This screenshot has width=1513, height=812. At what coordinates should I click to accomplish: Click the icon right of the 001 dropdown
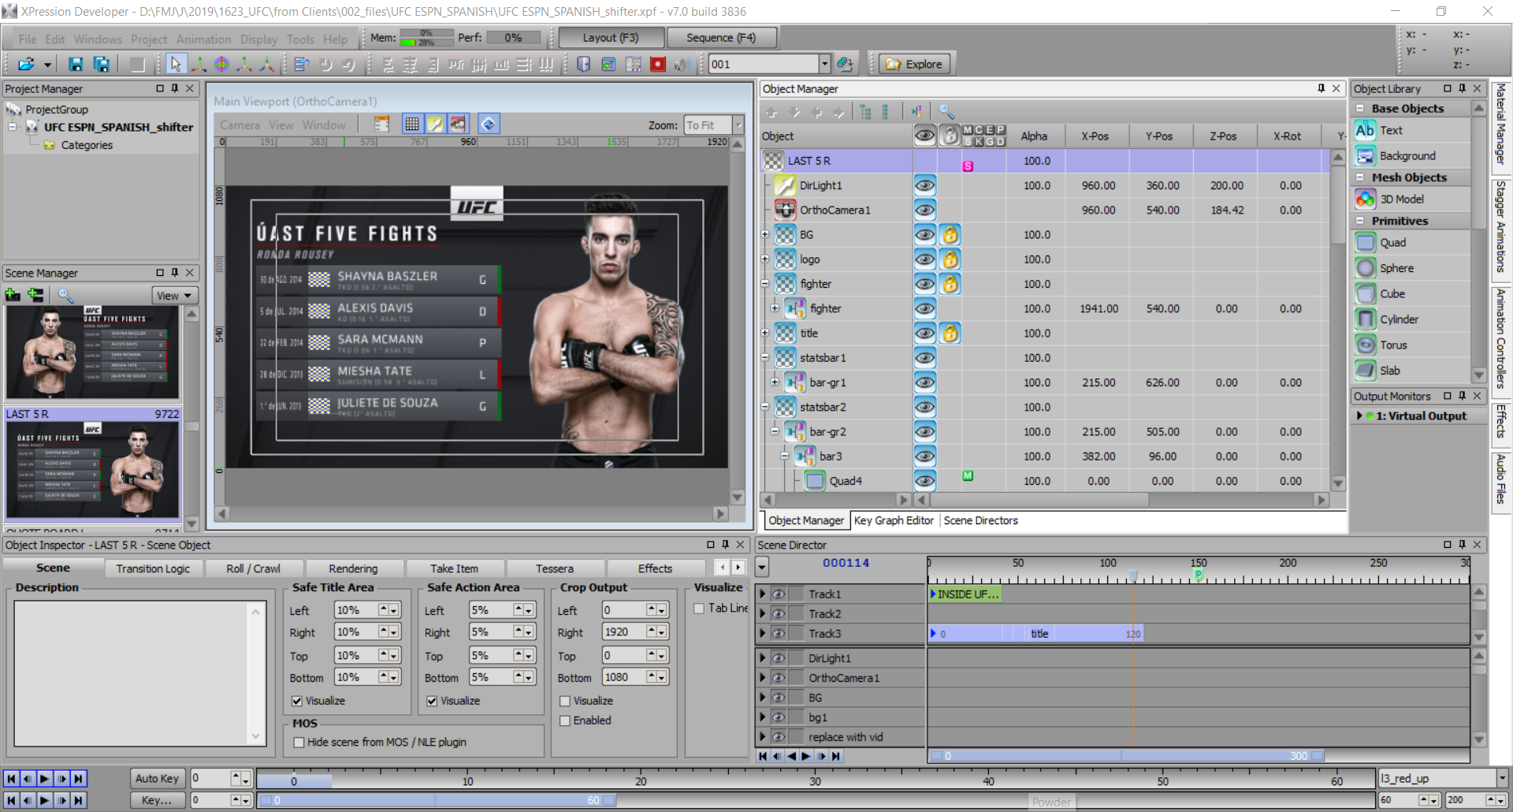pyautogui.click(x=845, y=64)
